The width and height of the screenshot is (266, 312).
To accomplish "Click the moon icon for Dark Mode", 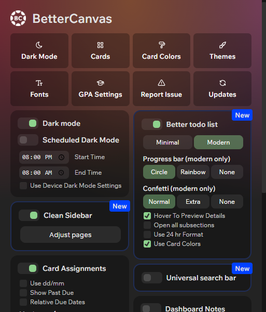I will 39,45.
